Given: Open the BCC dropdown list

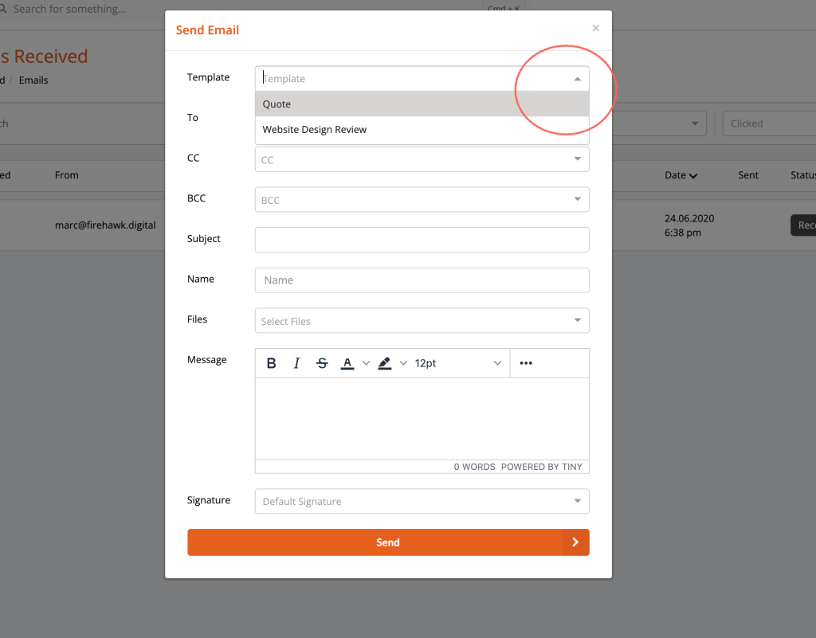Looking at the screenshot, I should coord(577,200).
